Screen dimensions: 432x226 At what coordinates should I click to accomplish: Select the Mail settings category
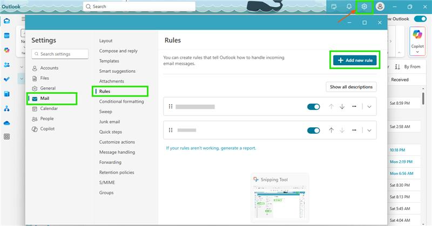[52, 99]
